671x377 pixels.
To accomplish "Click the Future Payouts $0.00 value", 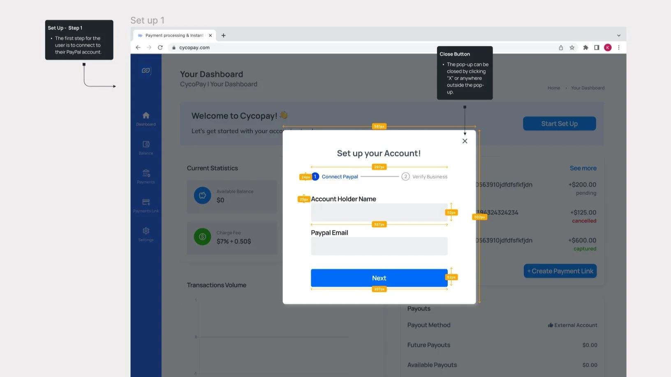I will [x=590, y=345].
